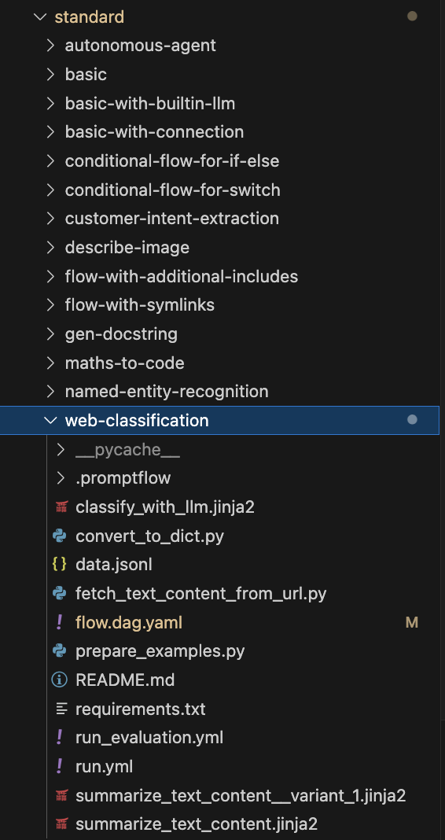This screenshot has width=445, height=840.
Task: Click the YAML icon next to run.yml
Action: point(60,767)
